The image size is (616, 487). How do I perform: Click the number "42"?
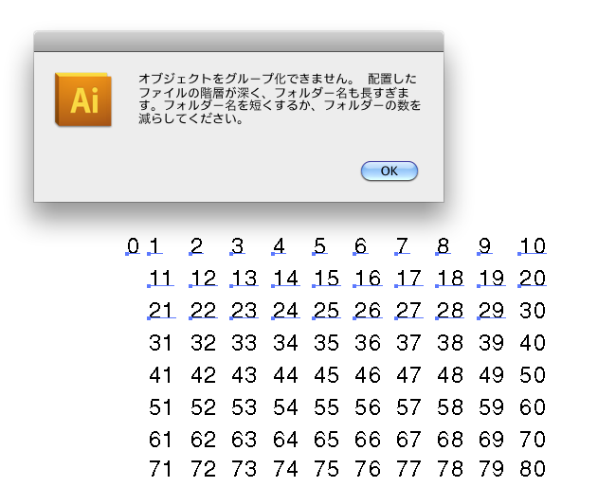coord(203,375)
